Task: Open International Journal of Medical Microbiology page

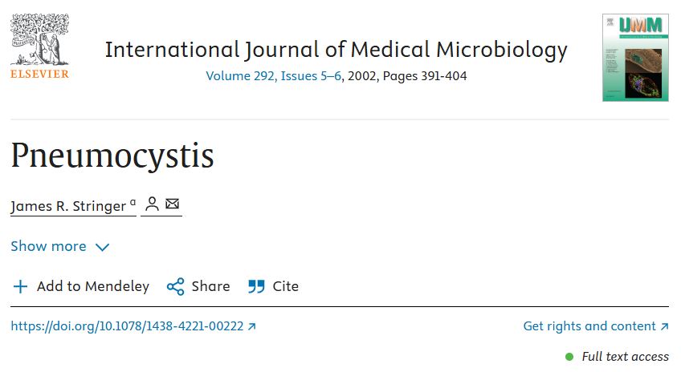Action: pos(336,50)
